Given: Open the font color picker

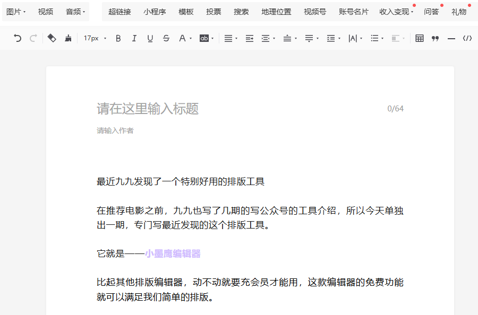Looking at the screenshot, I should (x=185, y=38).
